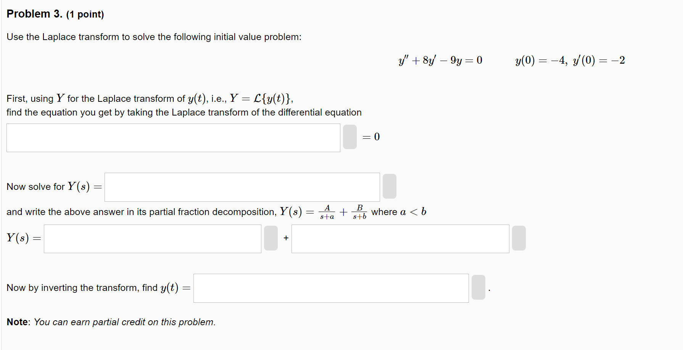Click the B over s+b fraction
This screenshot has width=683, height=350.
(x=359, y=212)
